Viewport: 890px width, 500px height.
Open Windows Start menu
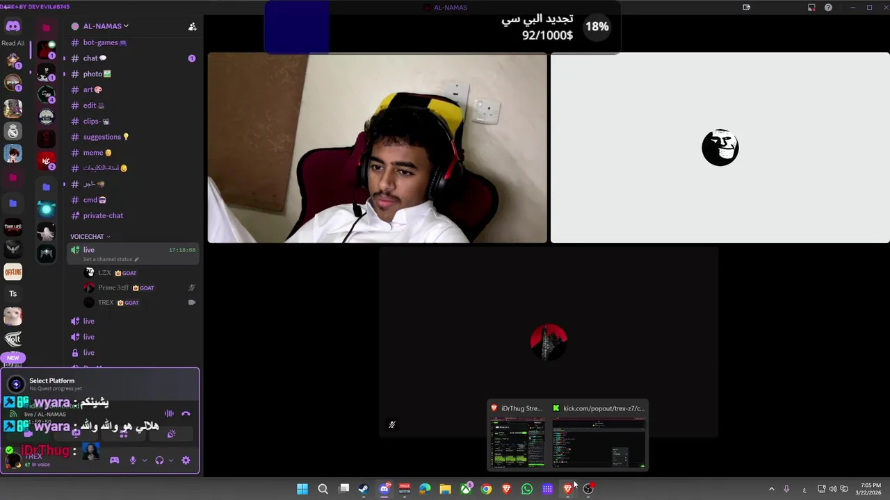tap(302, 489)
